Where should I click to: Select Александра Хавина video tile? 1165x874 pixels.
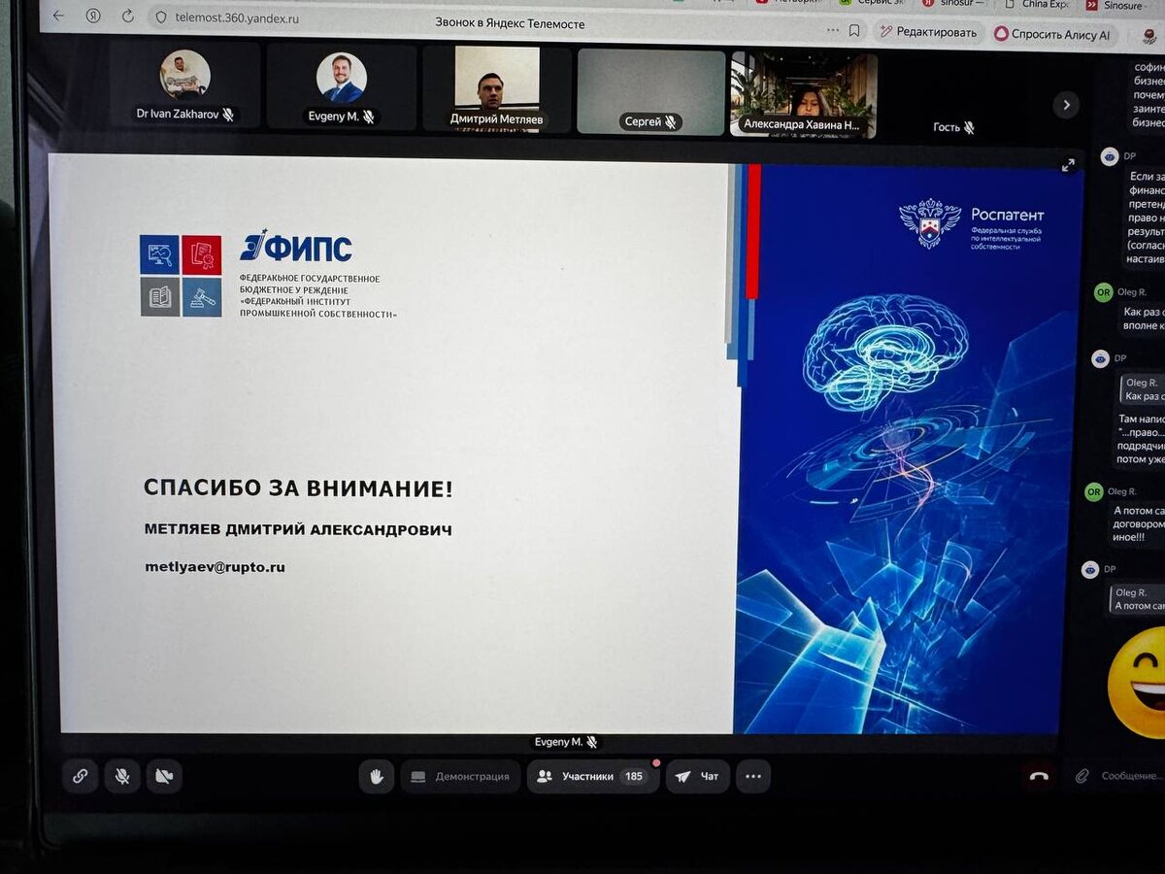[804, 94]
